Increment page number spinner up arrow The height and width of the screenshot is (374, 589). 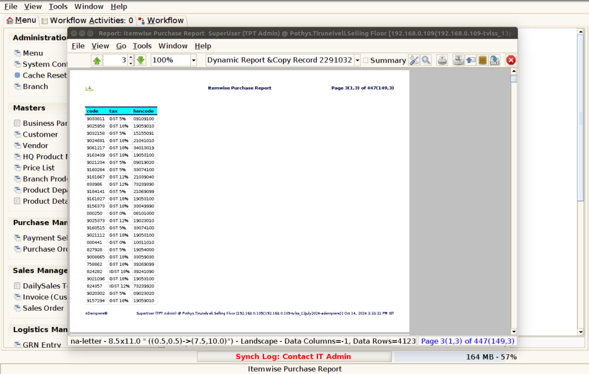(131, 57)
